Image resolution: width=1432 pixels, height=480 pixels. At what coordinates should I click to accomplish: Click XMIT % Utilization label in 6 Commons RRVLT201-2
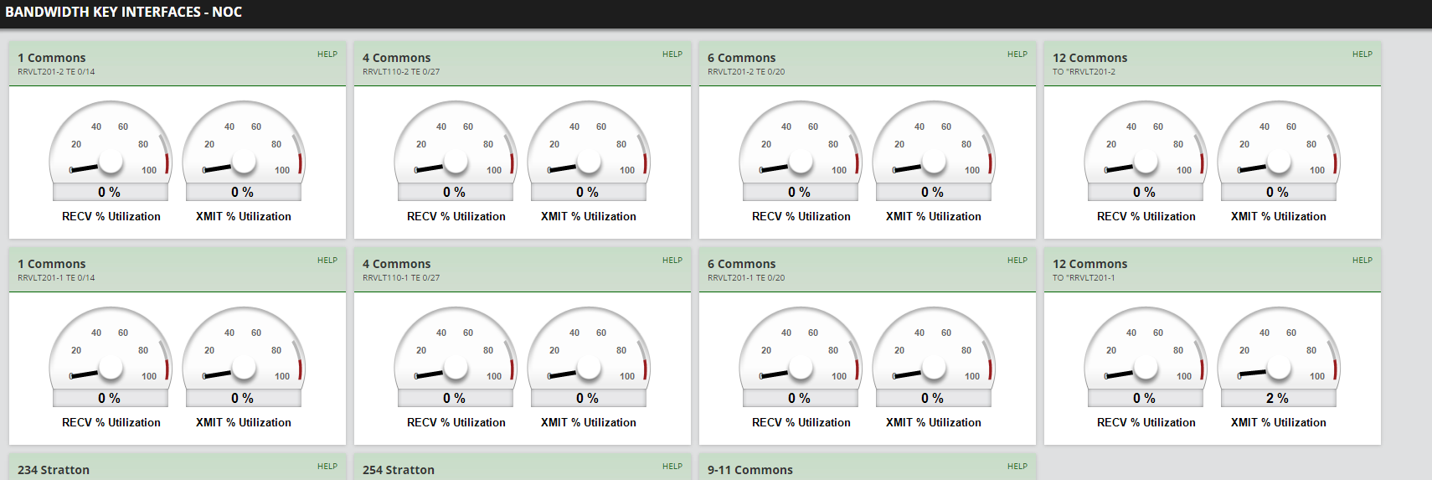934,216
